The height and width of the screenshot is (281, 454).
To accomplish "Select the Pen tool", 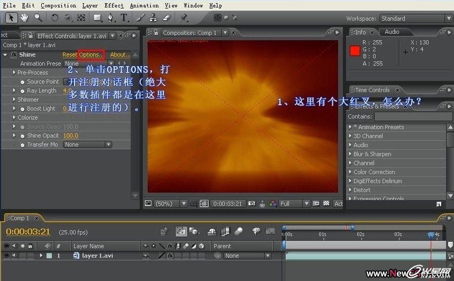I will 111,18.
